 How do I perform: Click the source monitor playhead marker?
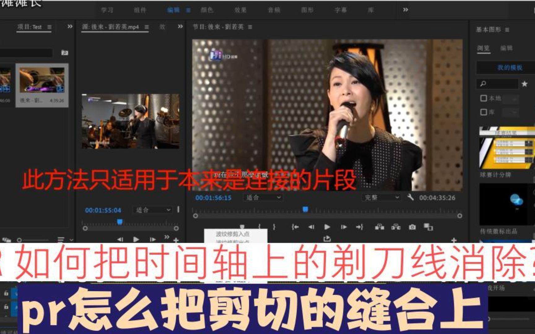[120, 222]
